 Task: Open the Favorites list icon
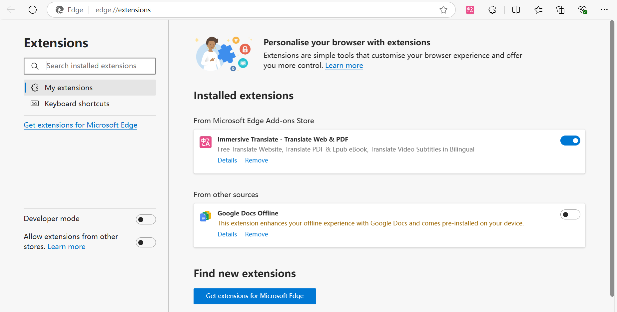pyautogui.click(x=538, y=10)
